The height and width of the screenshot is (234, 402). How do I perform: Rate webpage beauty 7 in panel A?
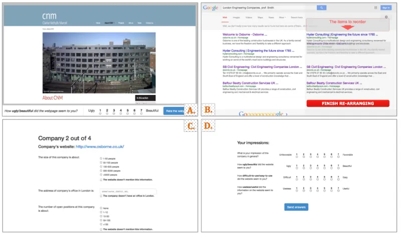(x=141, y=113)
